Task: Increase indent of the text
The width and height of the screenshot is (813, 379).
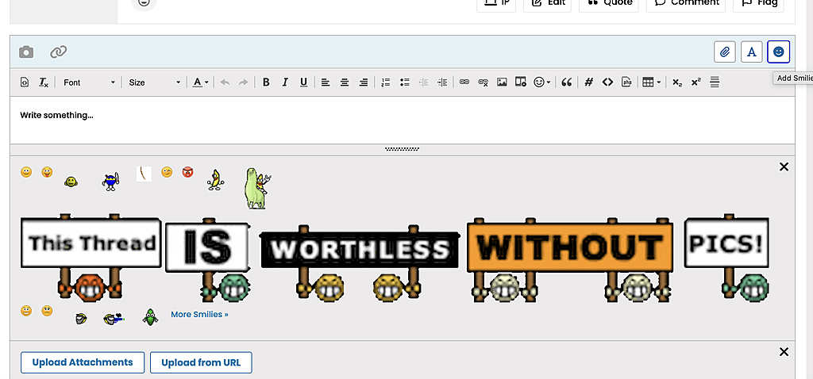Action: 442,82
